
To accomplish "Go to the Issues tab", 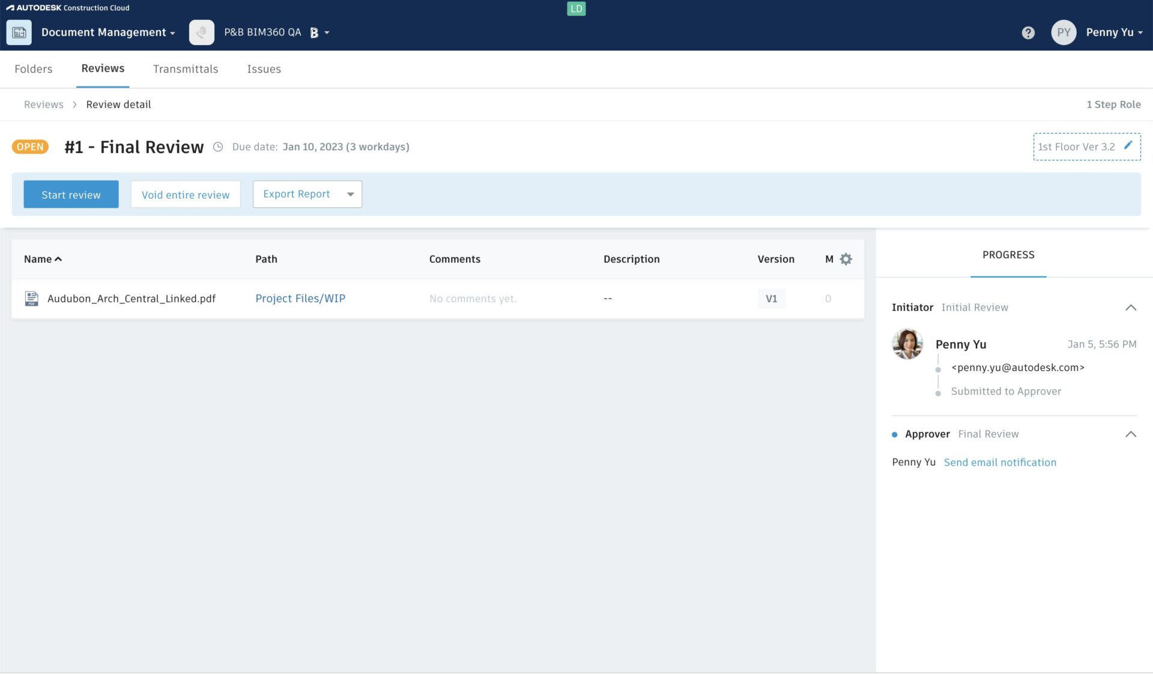I will click(x=264, y=69).
